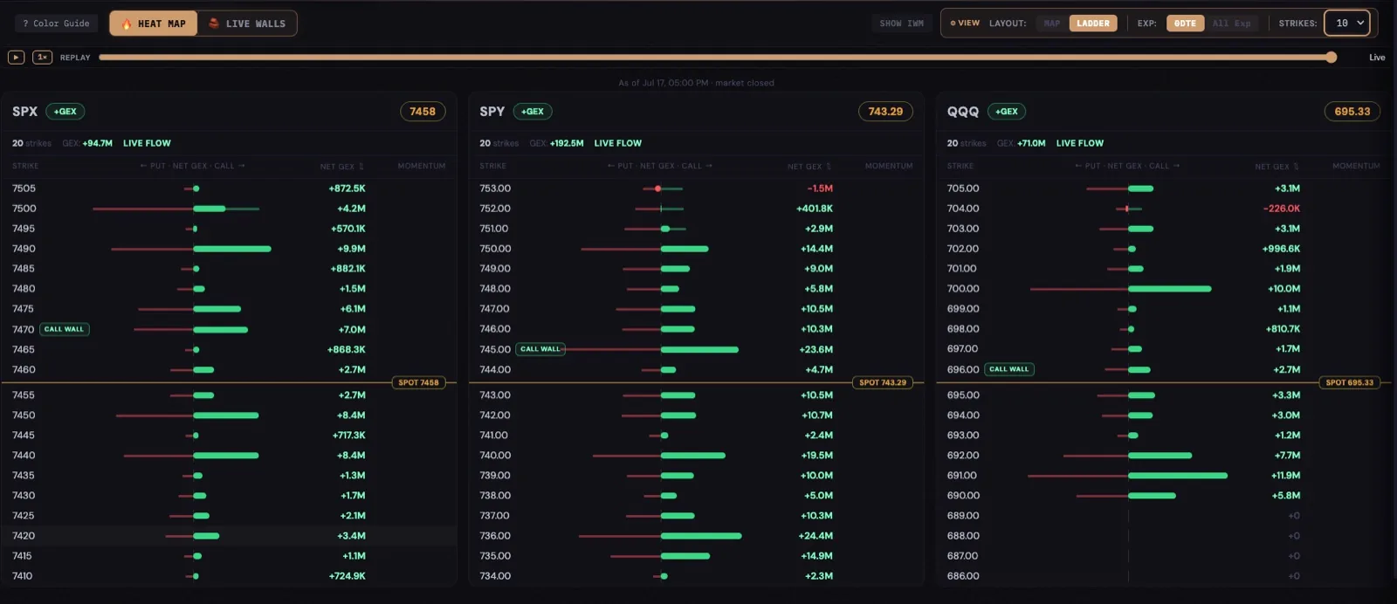Toggle the Show IWM button
1397x604 pixels.
[x=901, y=24]
